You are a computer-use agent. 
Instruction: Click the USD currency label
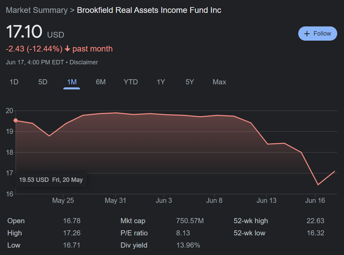[56, 35]
